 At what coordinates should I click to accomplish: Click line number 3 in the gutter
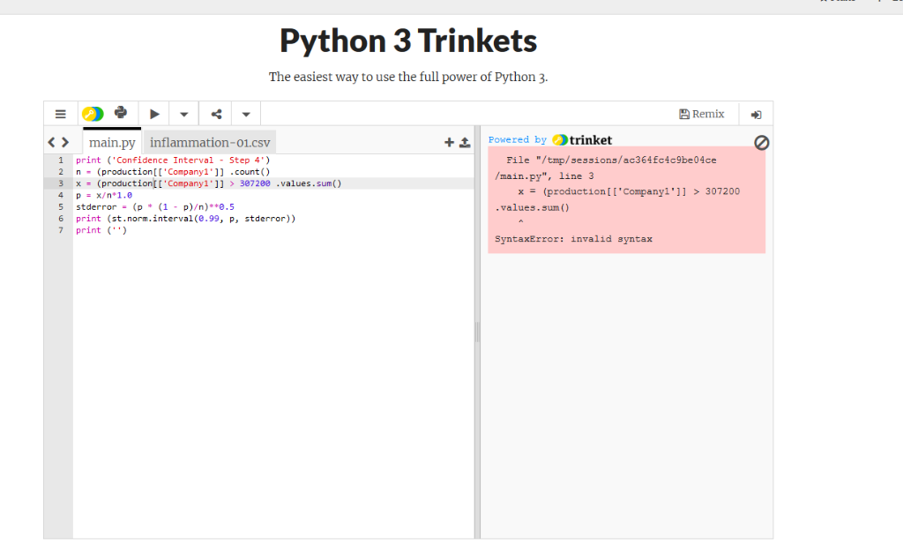tap(61, 183)
